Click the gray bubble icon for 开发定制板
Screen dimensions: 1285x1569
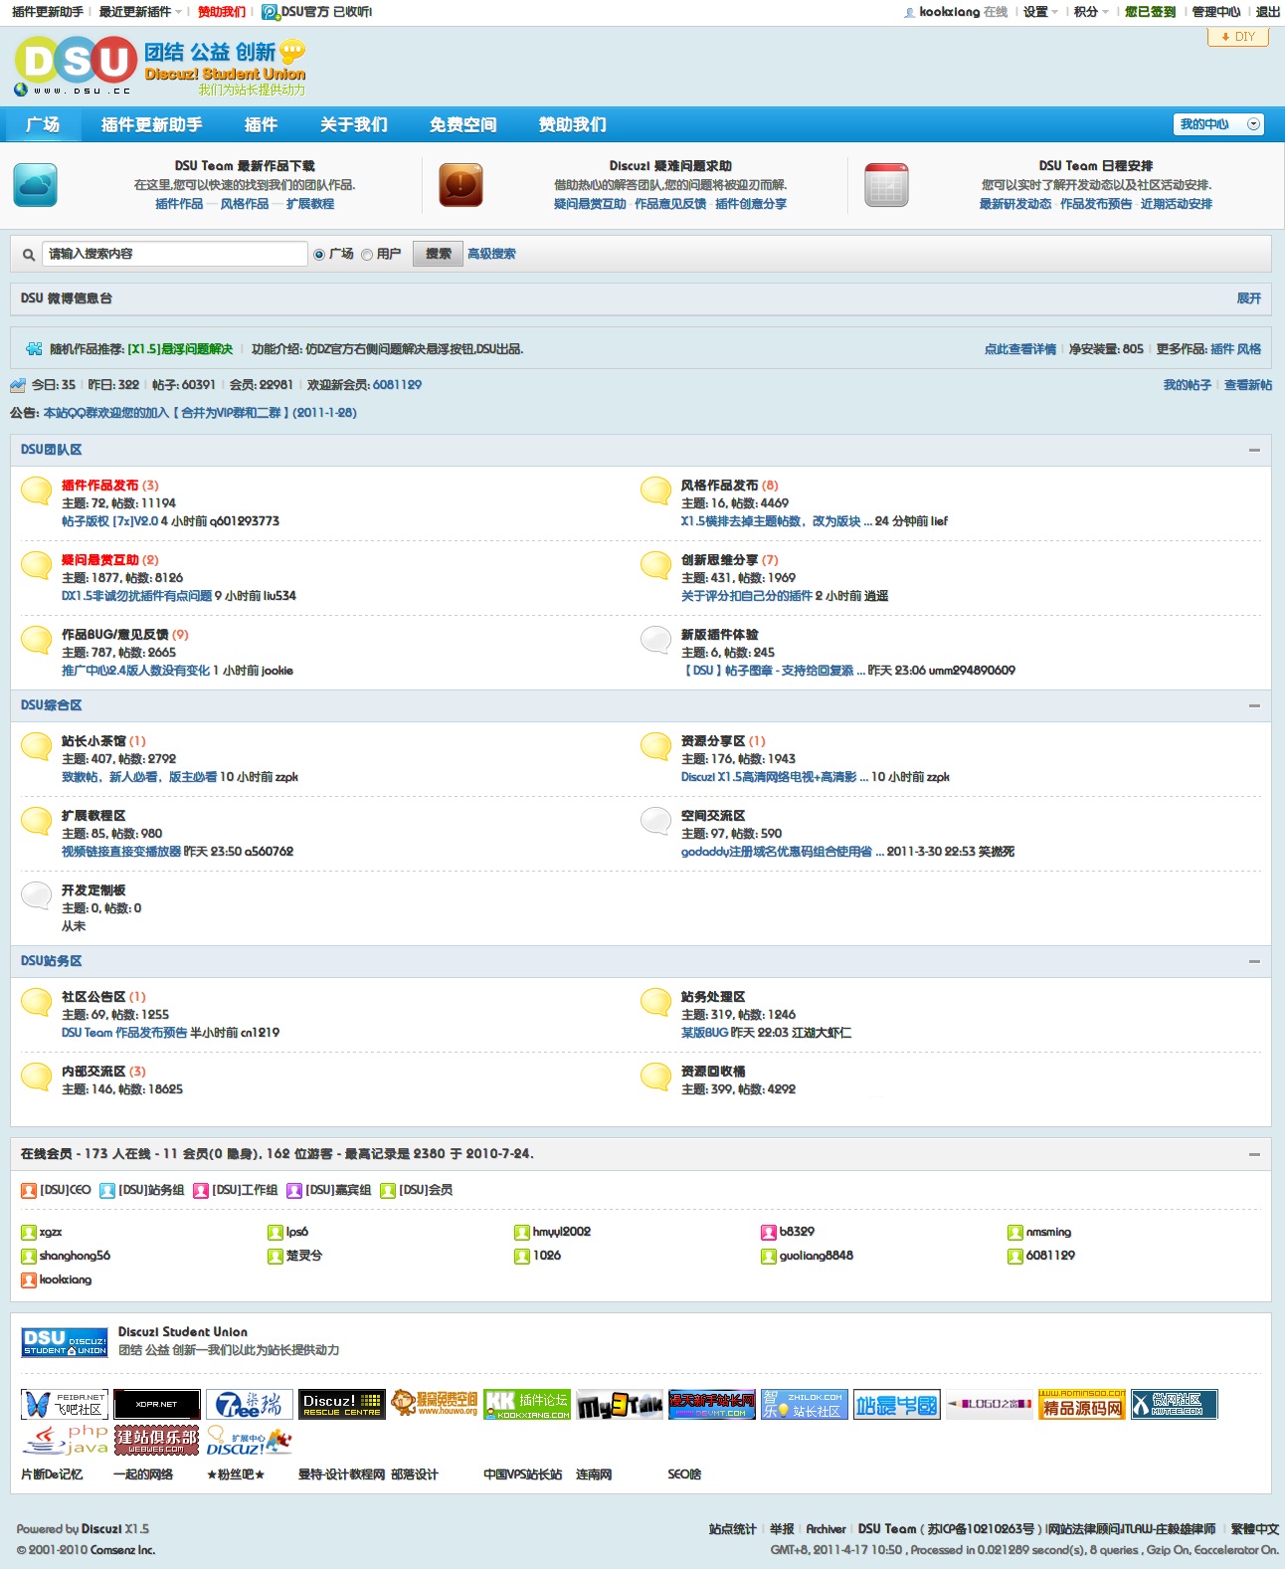(37, 895)
